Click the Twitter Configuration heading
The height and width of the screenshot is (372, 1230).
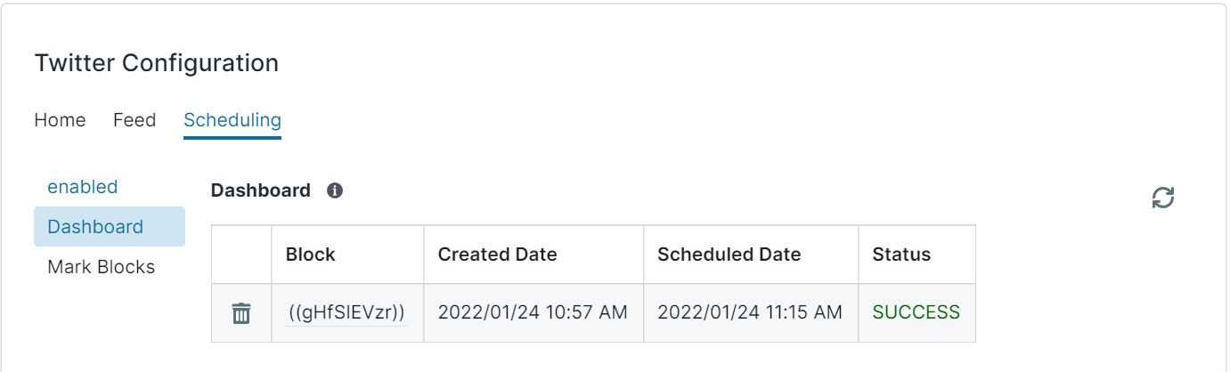157,63
